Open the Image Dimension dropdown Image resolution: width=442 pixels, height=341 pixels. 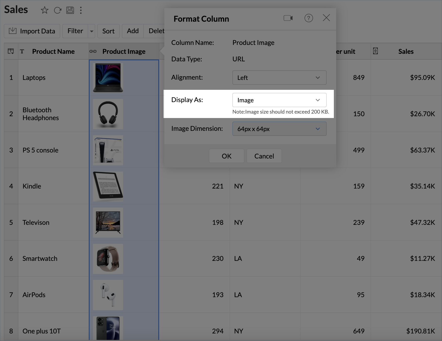tap(279, 129)
